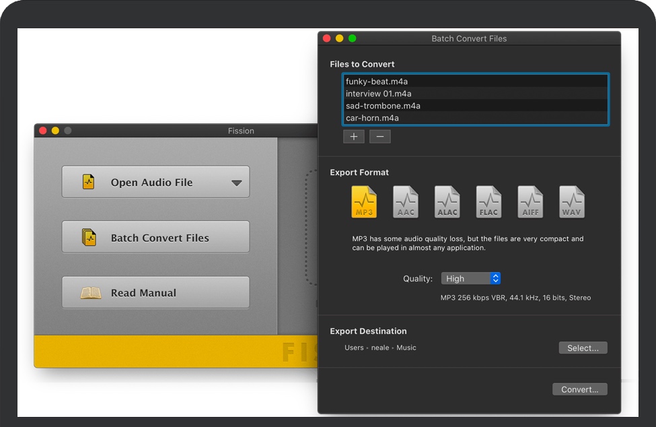Select the FLAC export format icon
This screenshot has height=427, width=656.
(489, 202)
